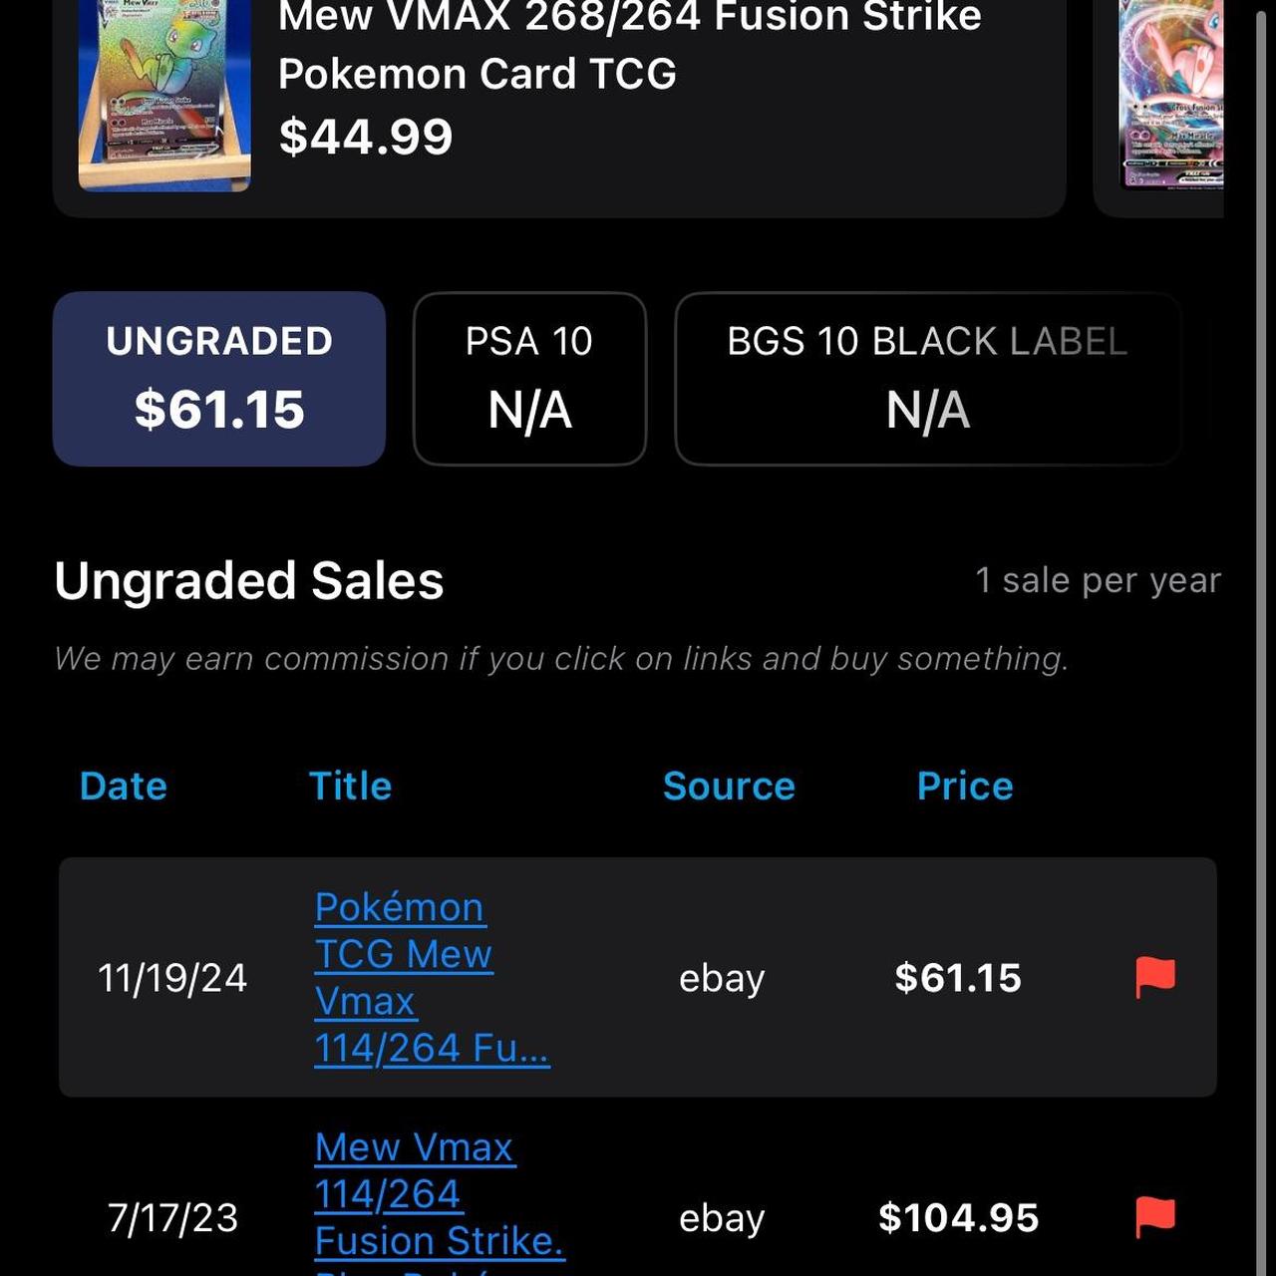Click the $61.15 UNGRADED price value
The image size is (1276, 1276).
[x=218, y=407]
